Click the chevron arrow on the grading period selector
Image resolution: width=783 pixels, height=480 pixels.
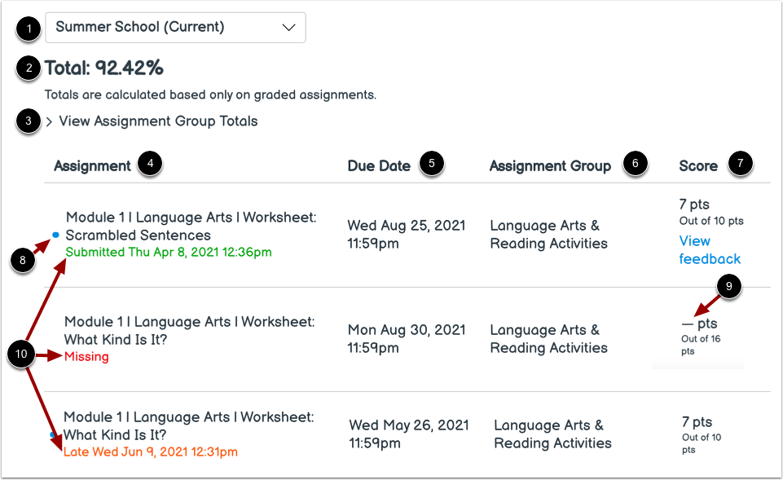tap(289, 28)
